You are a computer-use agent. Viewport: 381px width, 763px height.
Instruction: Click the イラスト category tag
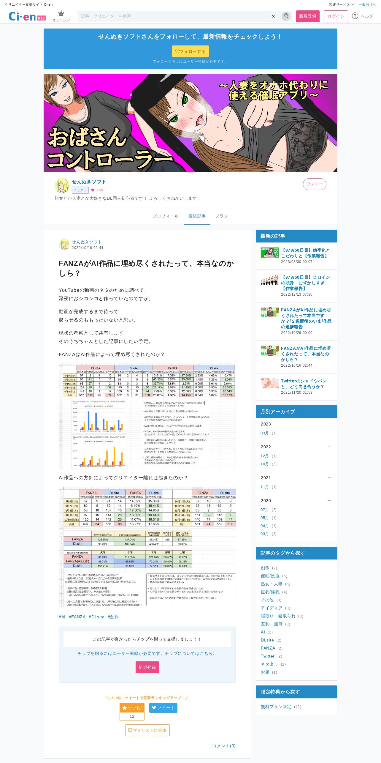tap(80, 190)
